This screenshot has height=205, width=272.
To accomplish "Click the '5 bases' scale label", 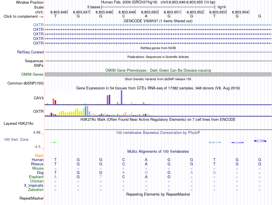I will tap(94, 7).
